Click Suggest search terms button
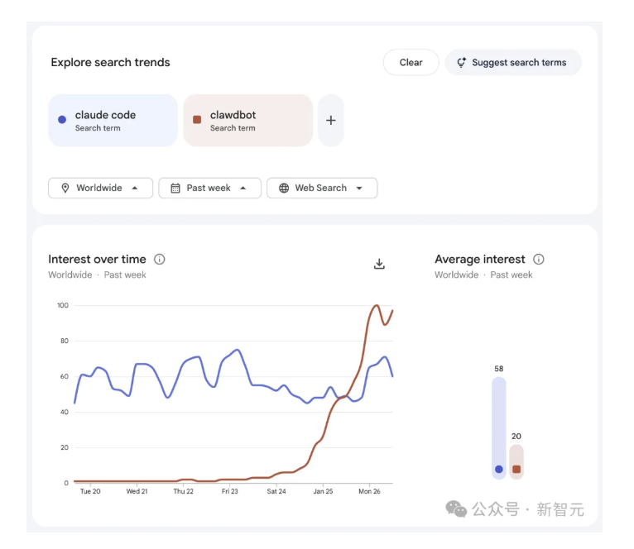The width and height of the screenshot is (634, 549). pyautogui.click(x=513, y=62)
